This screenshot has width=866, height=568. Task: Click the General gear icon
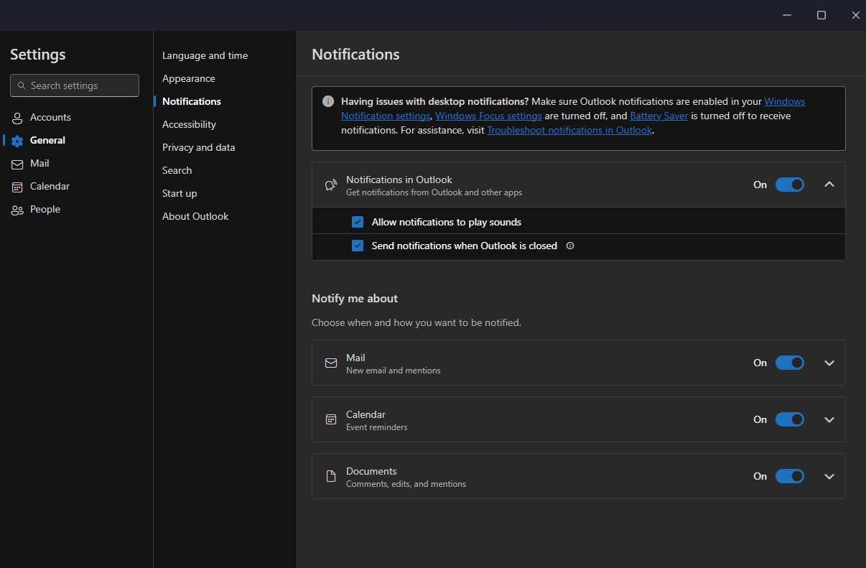17,141
